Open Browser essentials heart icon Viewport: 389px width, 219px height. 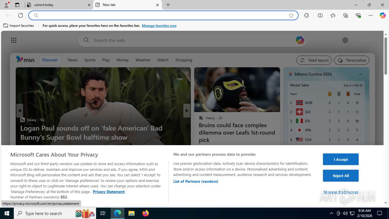[358, 15]
